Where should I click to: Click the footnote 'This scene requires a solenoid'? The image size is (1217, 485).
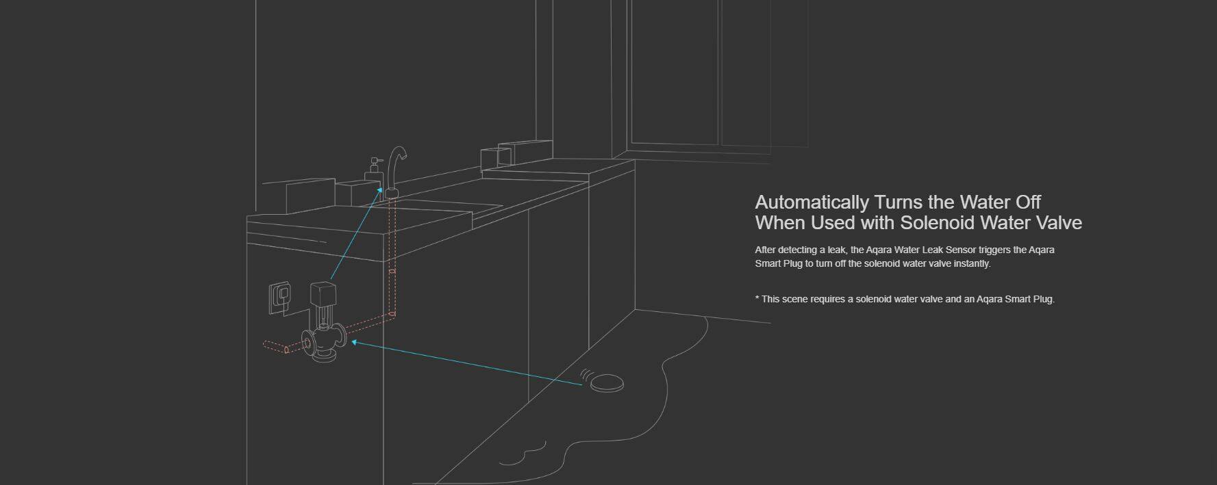904,299
